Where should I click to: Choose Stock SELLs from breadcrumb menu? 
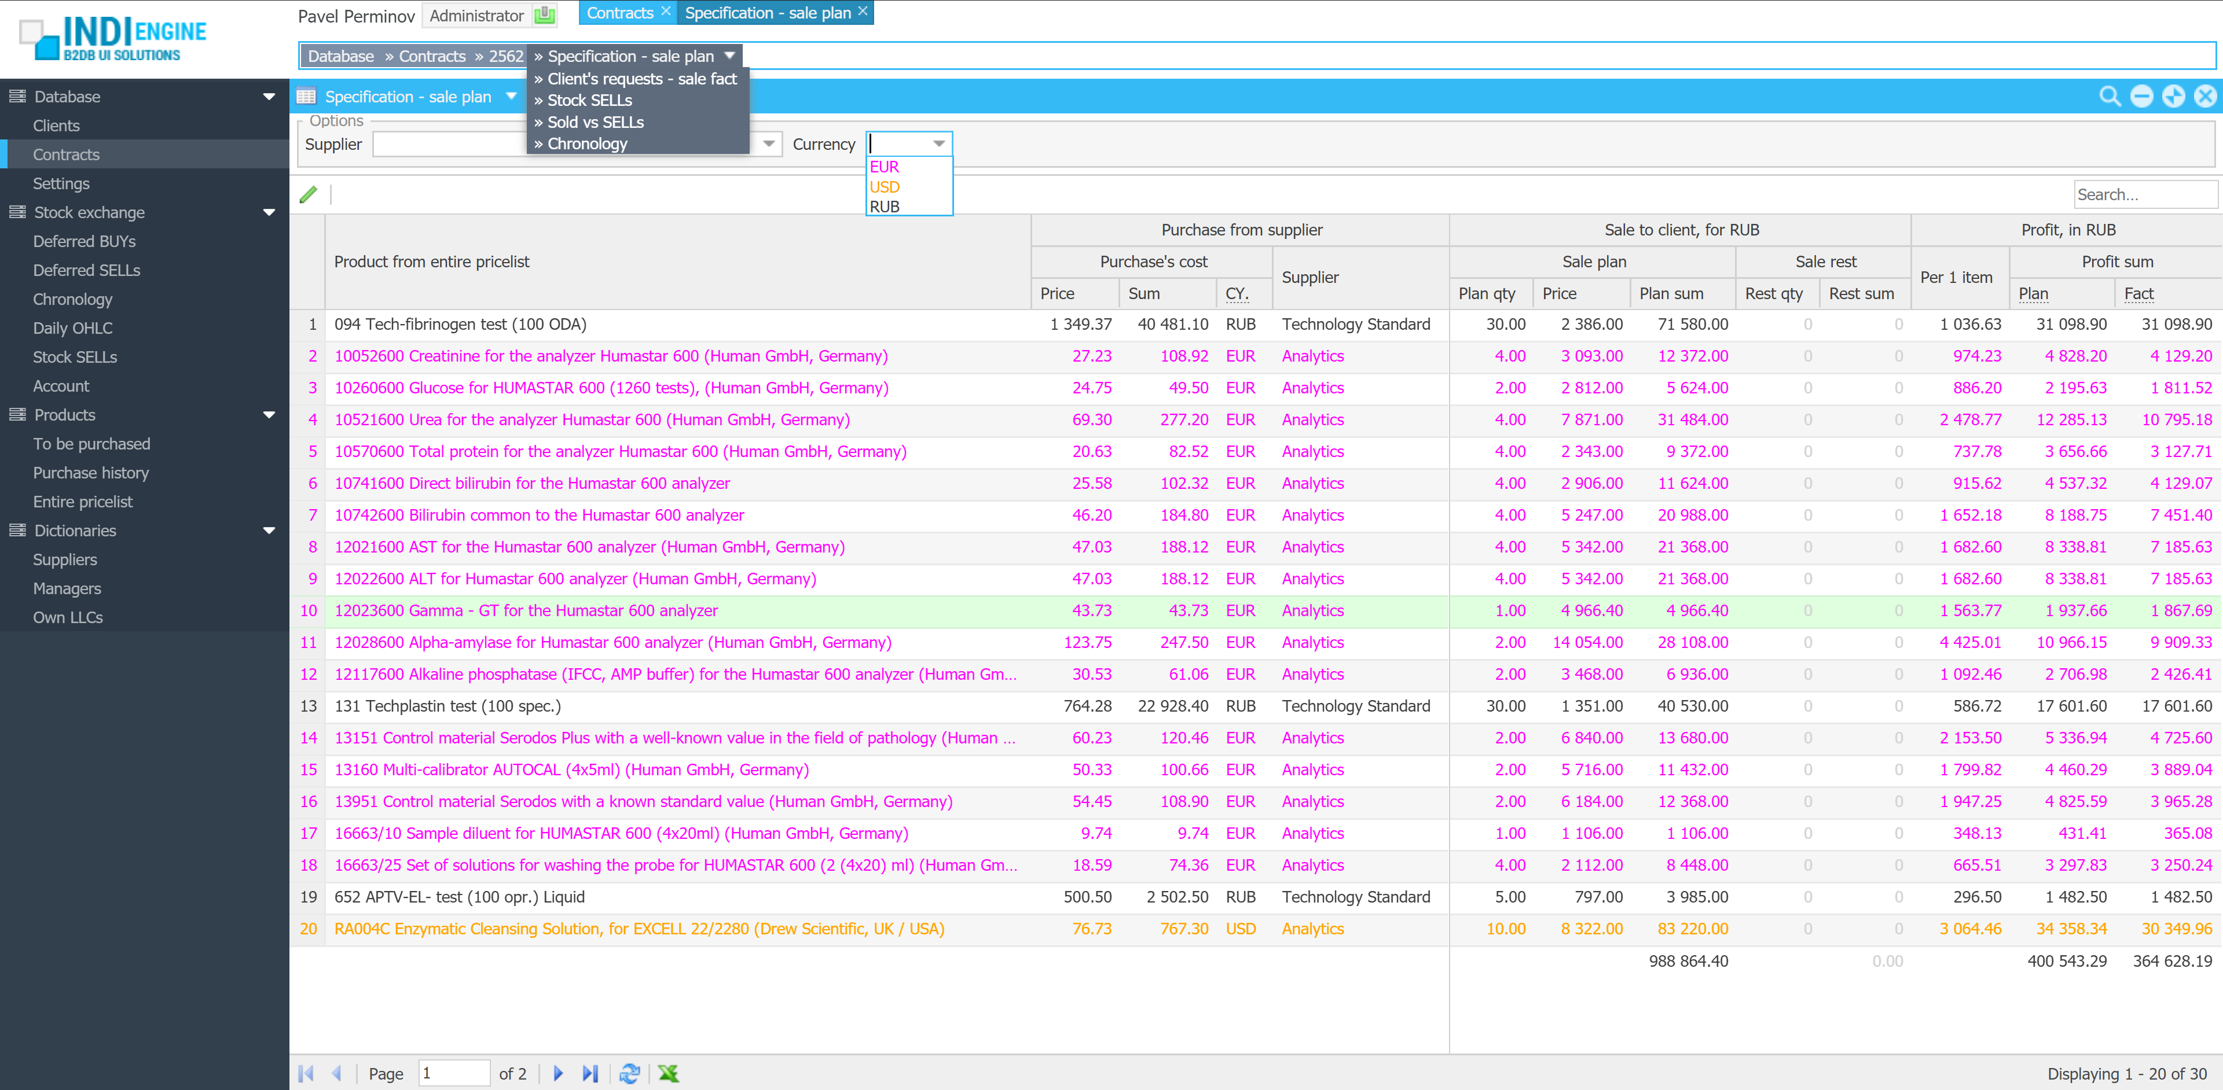589,100
